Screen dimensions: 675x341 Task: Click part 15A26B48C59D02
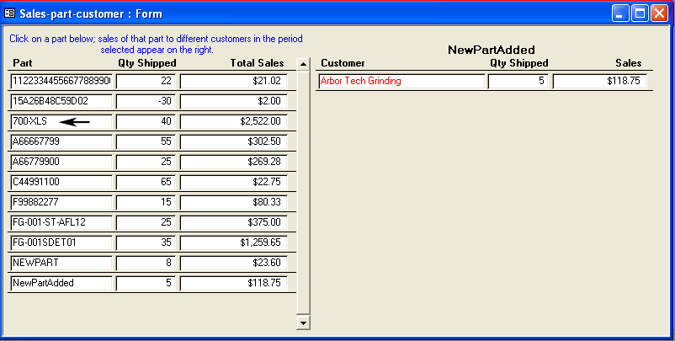(61, 101)
